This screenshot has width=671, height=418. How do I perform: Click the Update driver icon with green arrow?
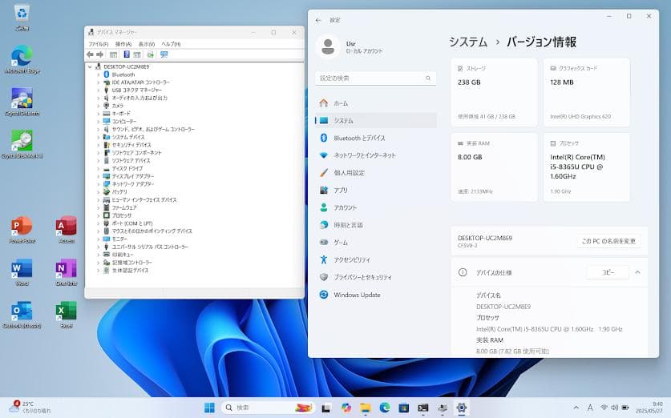(x=150, y=54)
